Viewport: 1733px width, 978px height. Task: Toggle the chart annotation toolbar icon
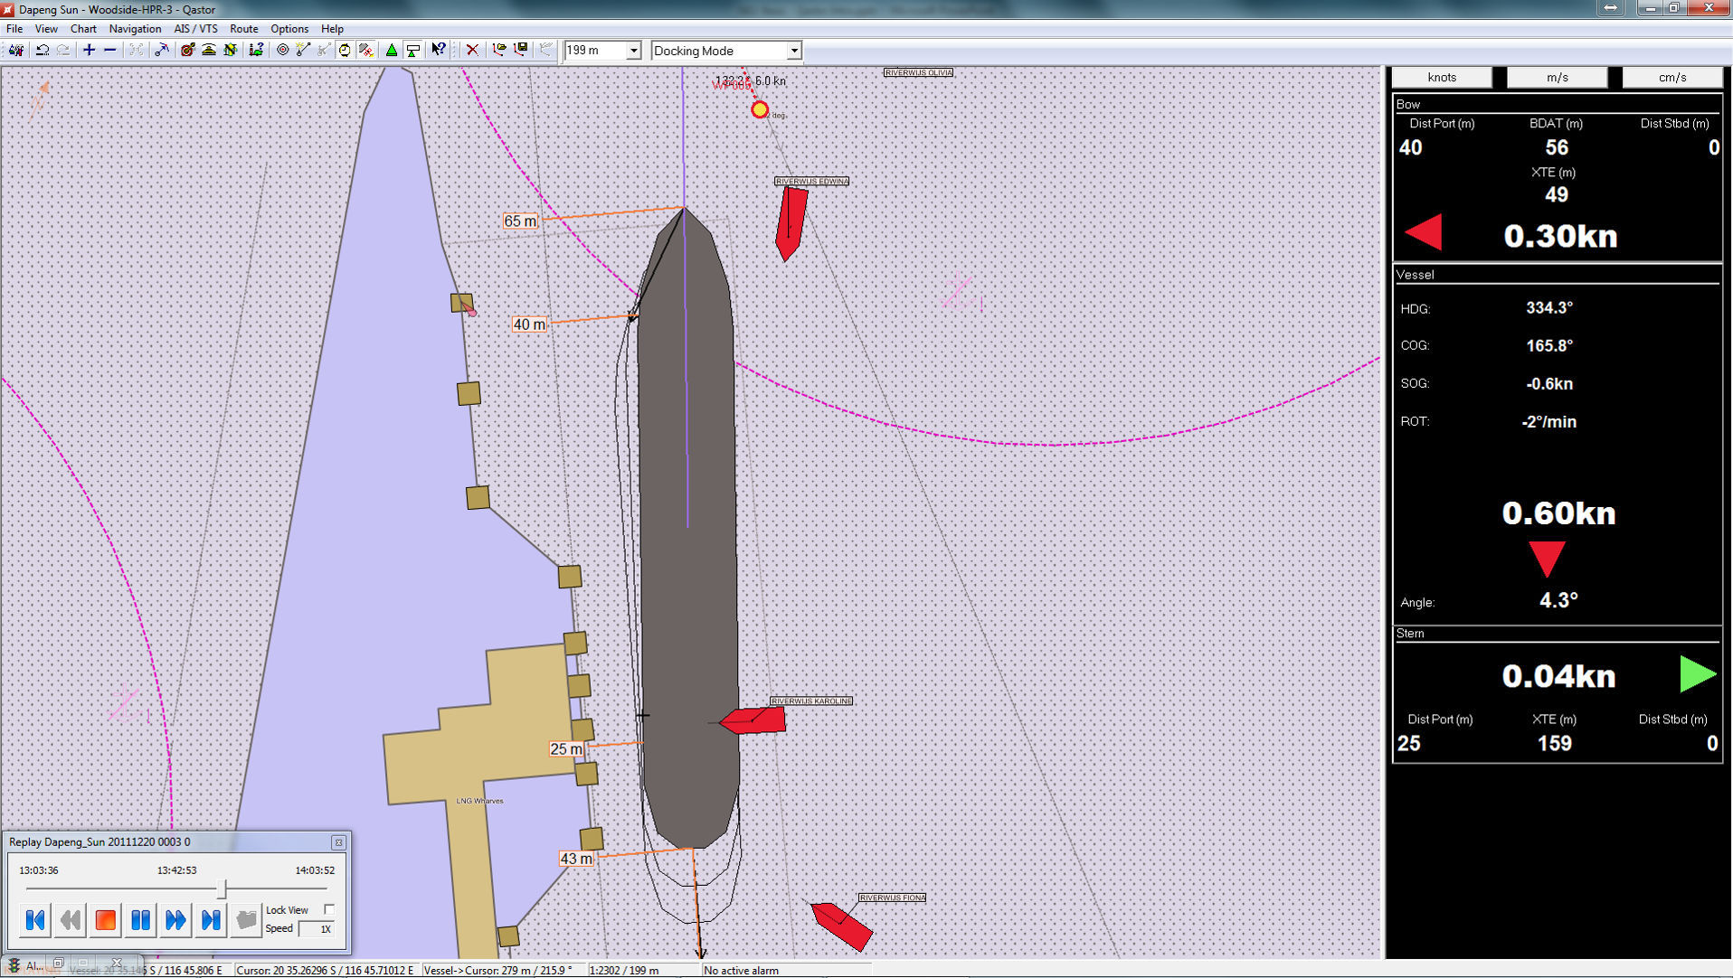coord(365,50)
